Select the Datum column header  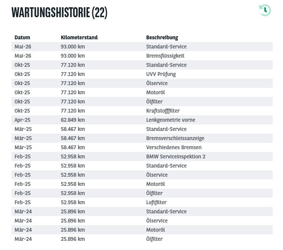[x=22, y=37]
